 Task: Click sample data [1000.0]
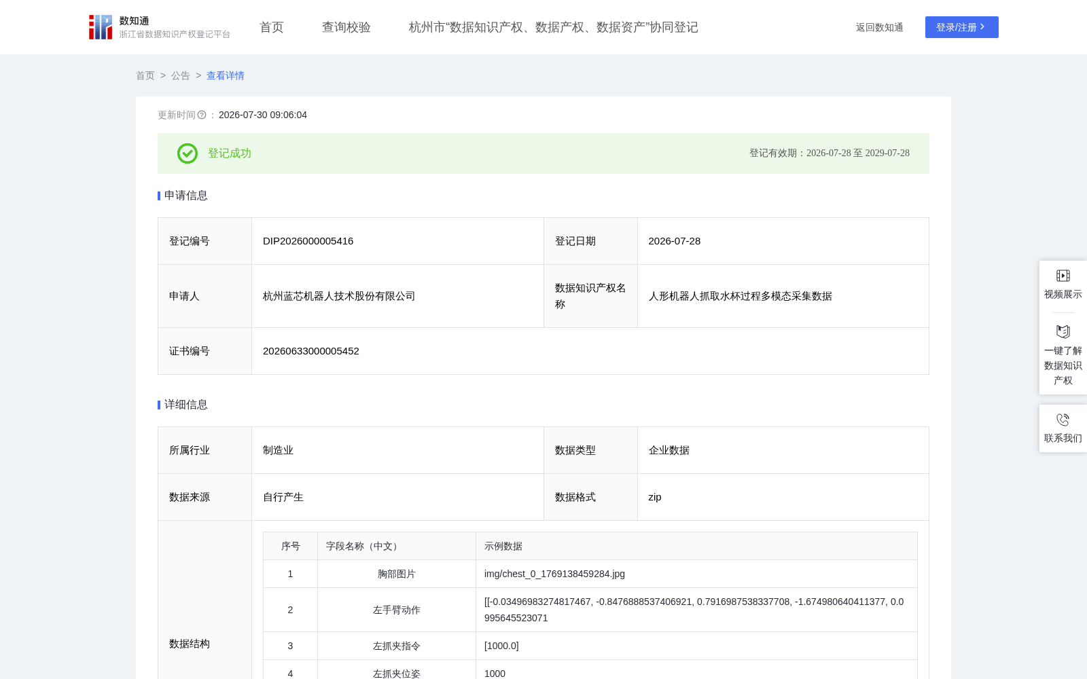pos(501,646)
